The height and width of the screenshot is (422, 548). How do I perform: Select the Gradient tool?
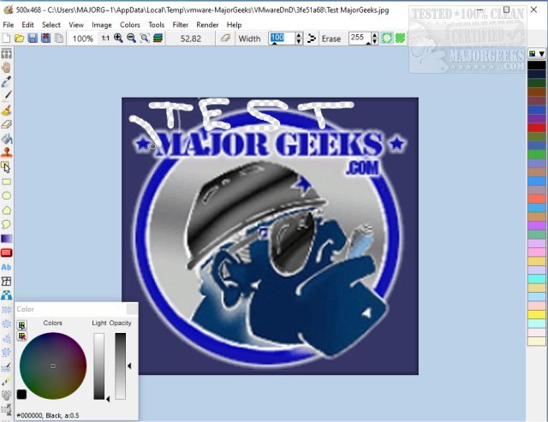(6, 239)
